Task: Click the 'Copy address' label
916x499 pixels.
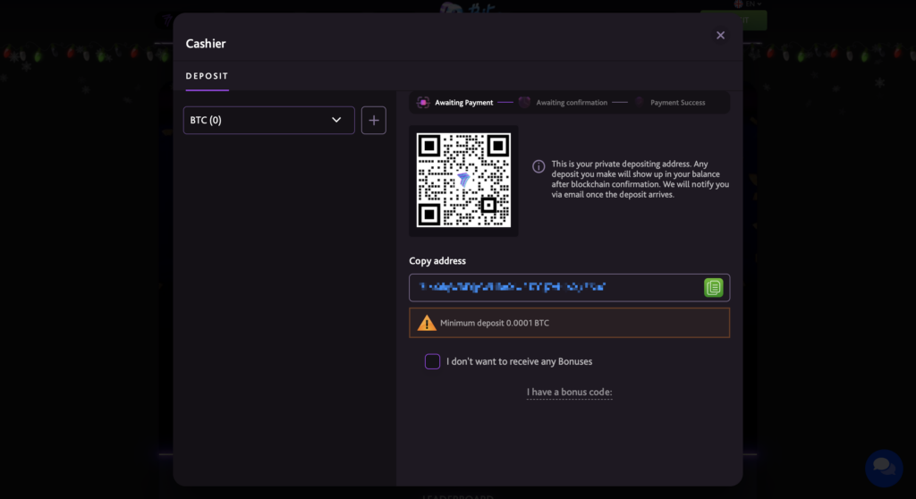Action: [x=437, y=260]
